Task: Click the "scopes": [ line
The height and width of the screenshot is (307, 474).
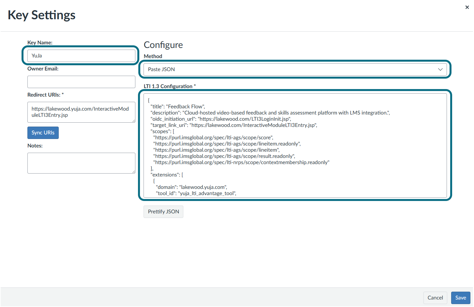Action: [162, 131]
